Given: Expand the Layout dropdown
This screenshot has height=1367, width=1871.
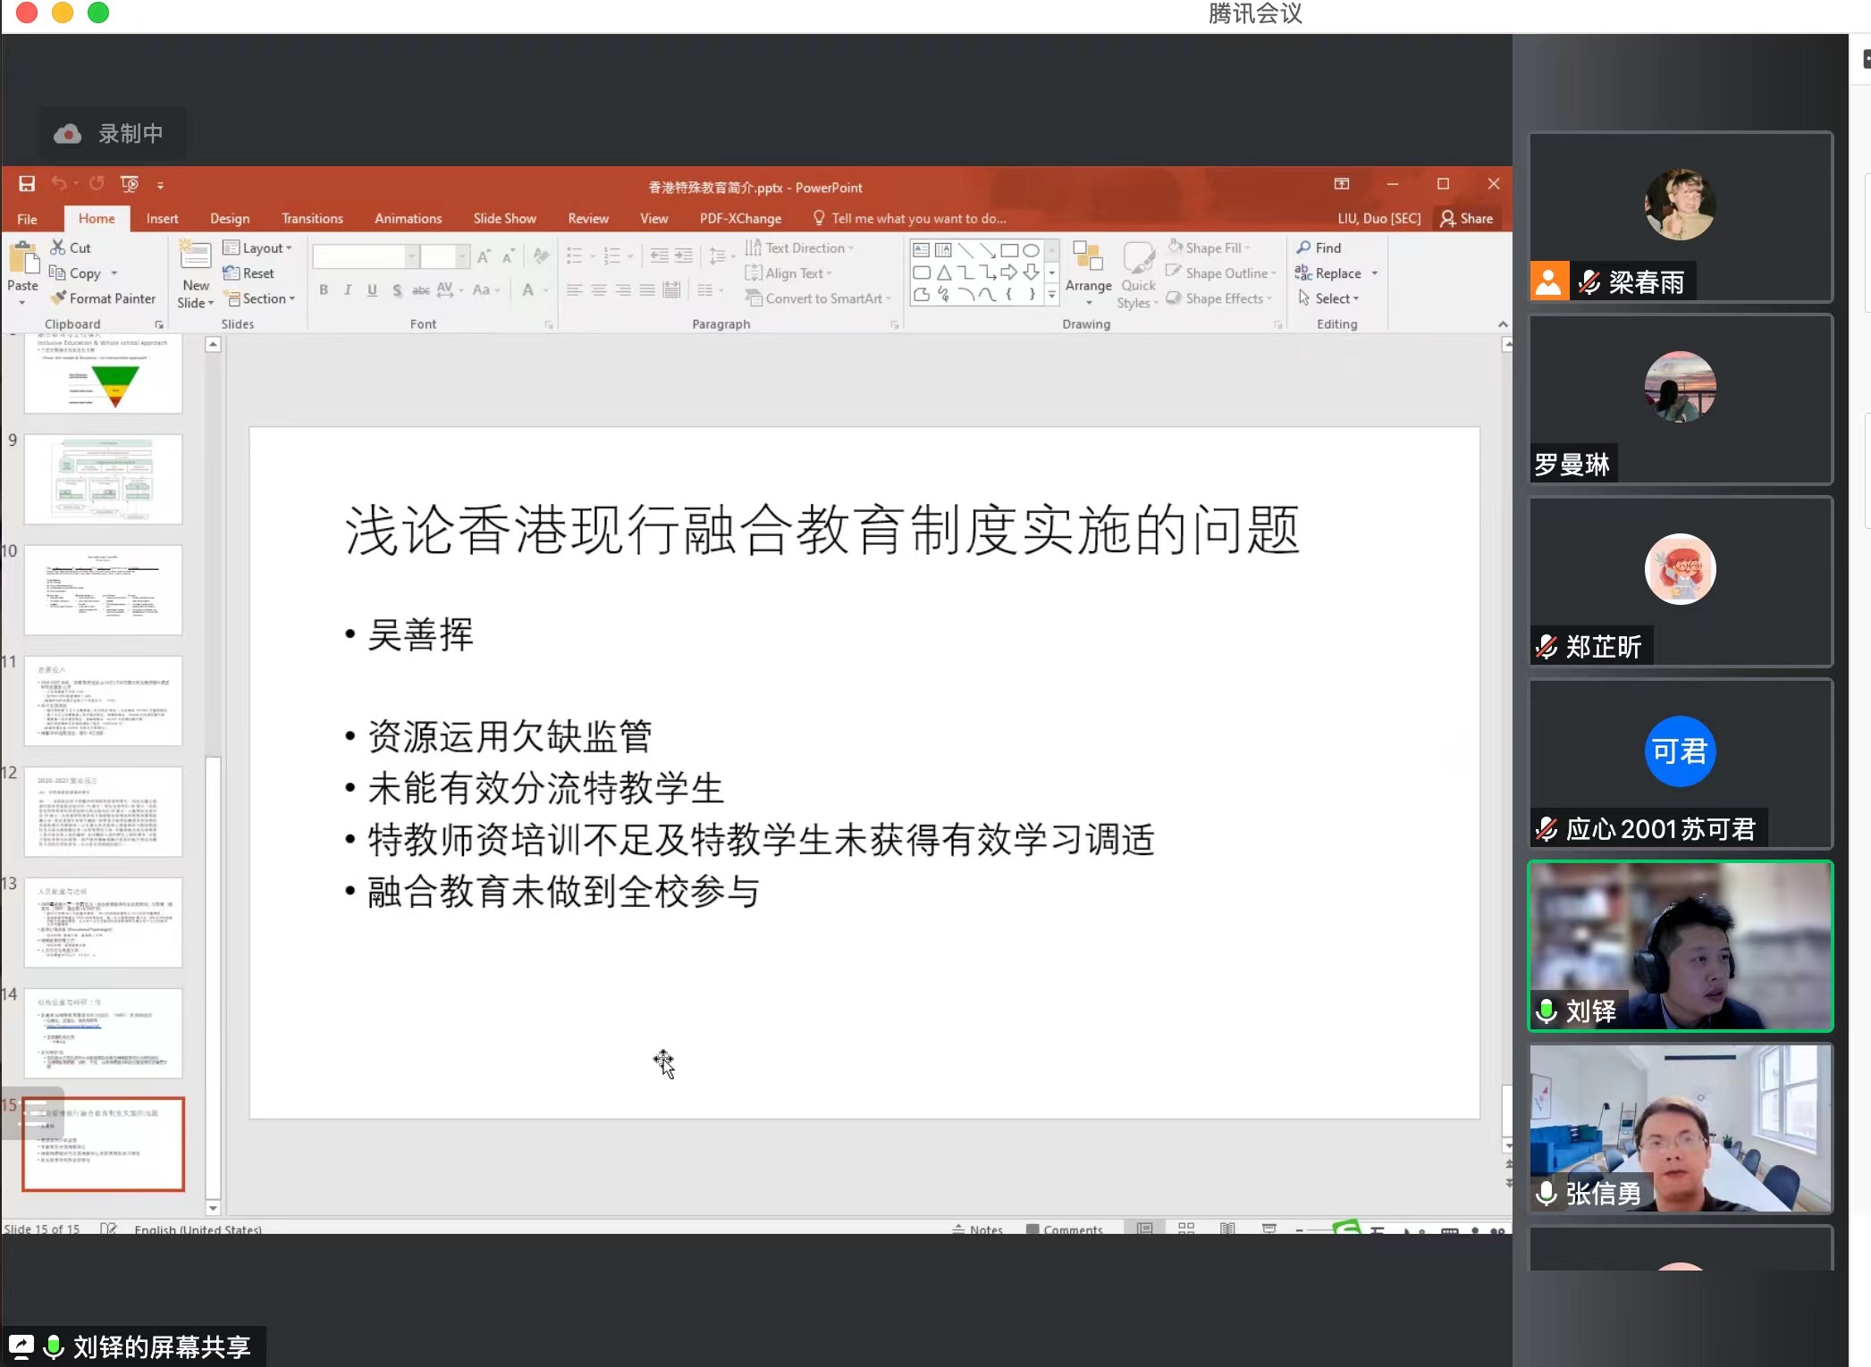Looking at the screenshot, I should [x=265, y=248].
